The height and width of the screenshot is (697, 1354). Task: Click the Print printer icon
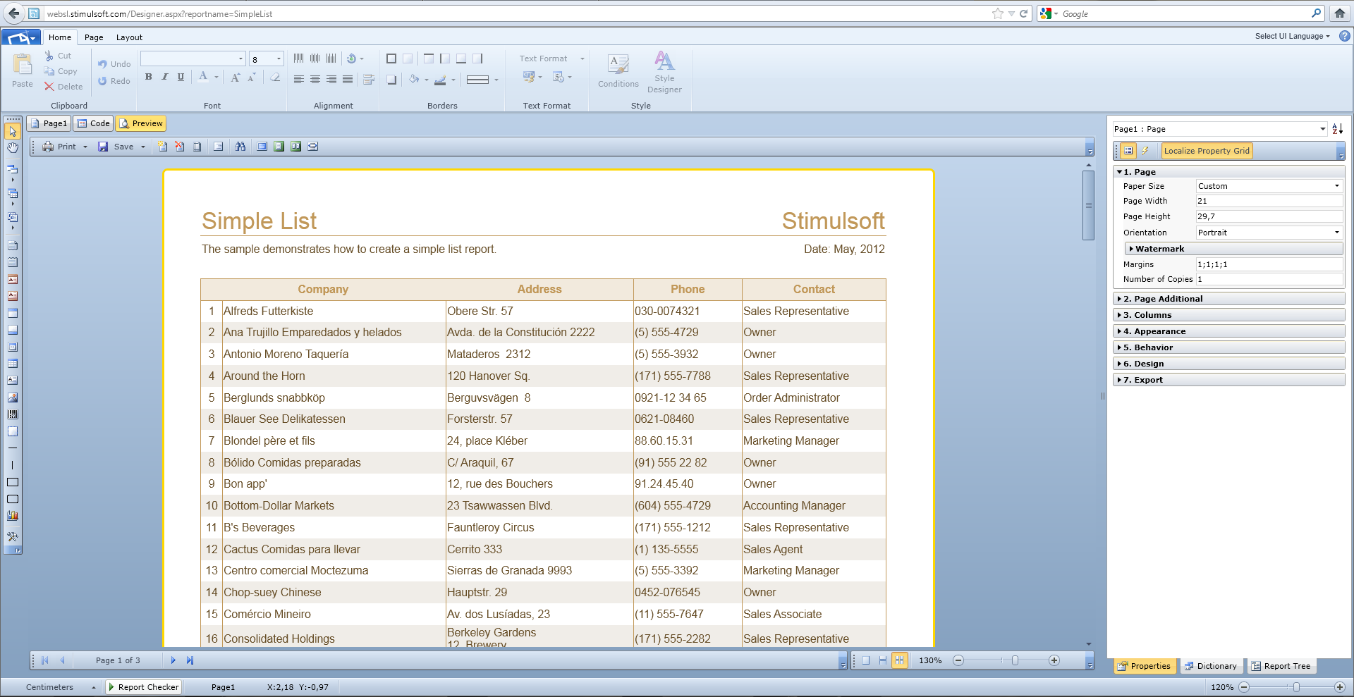coord(48,147)
